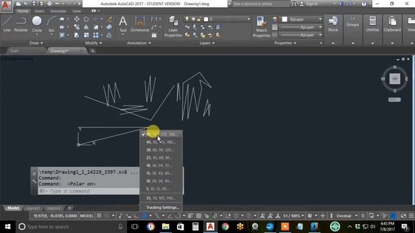
Task: Toggle polar tracking blue status icon
Action: click(x=144, y=216)
